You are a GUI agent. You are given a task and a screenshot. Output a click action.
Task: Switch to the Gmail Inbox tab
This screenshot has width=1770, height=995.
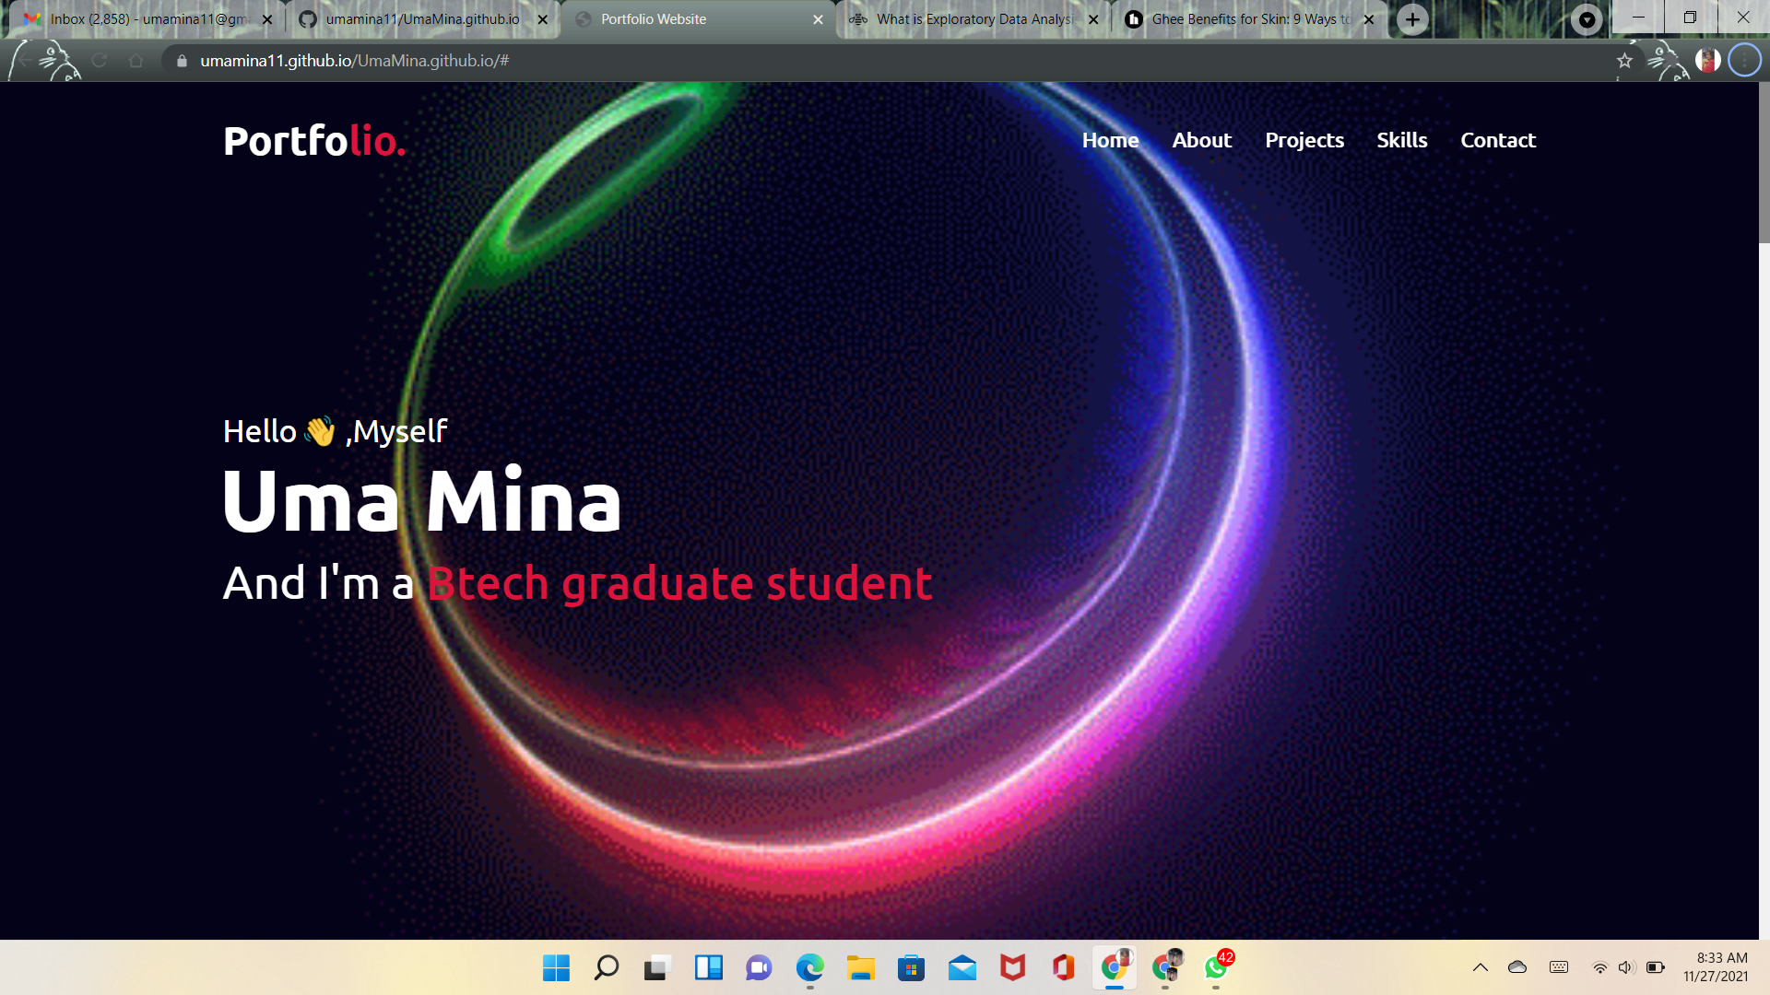(x=147, y=18)
